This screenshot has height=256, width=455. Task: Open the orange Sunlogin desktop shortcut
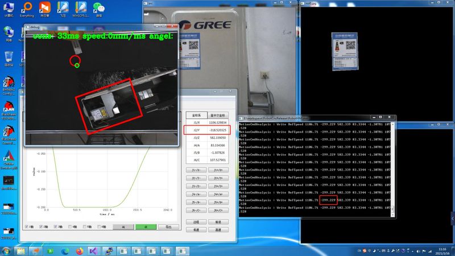(x=45, y=9)
